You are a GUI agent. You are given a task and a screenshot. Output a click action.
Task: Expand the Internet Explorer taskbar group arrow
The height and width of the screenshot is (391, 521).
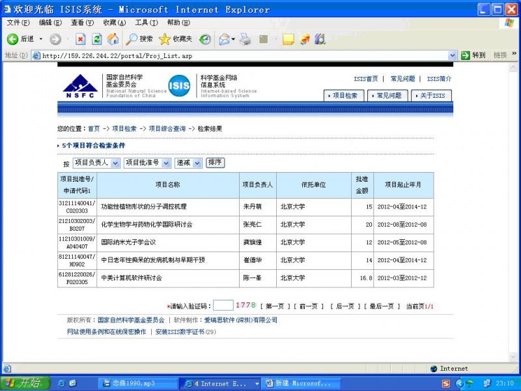coord(257,384)
